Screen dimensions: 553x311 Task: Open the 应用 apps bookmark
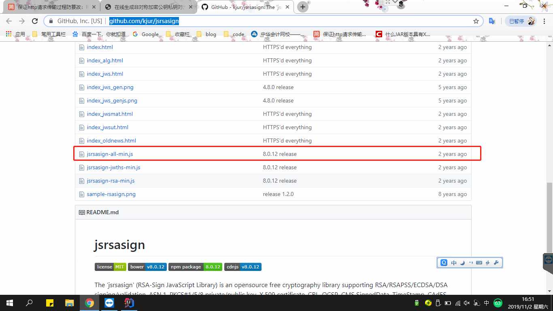click(x=15, y=34)
